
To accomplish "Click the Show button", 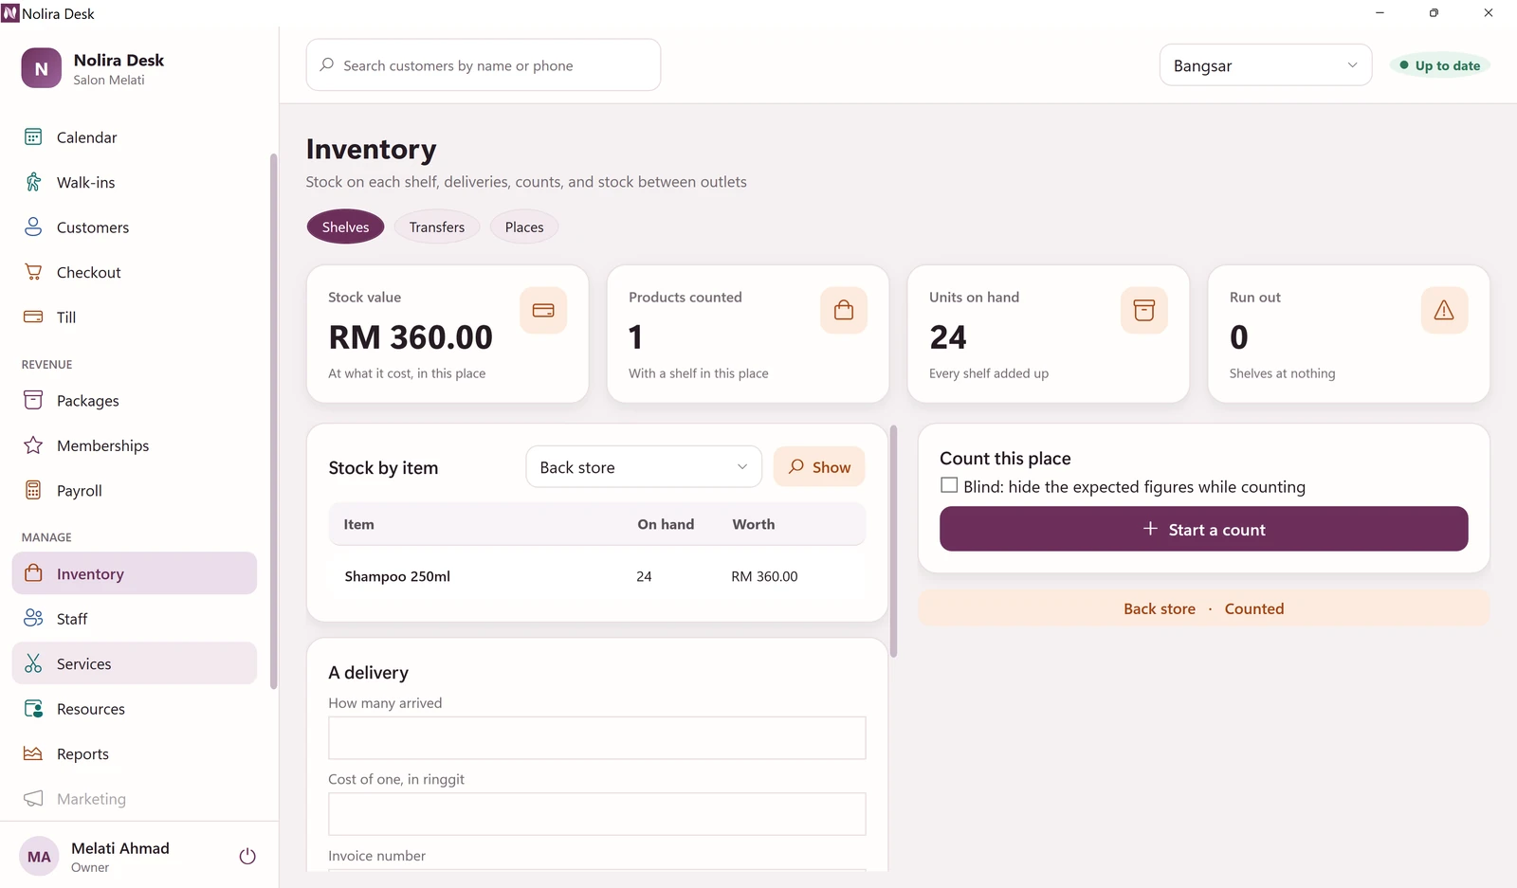I will [819, 467].
